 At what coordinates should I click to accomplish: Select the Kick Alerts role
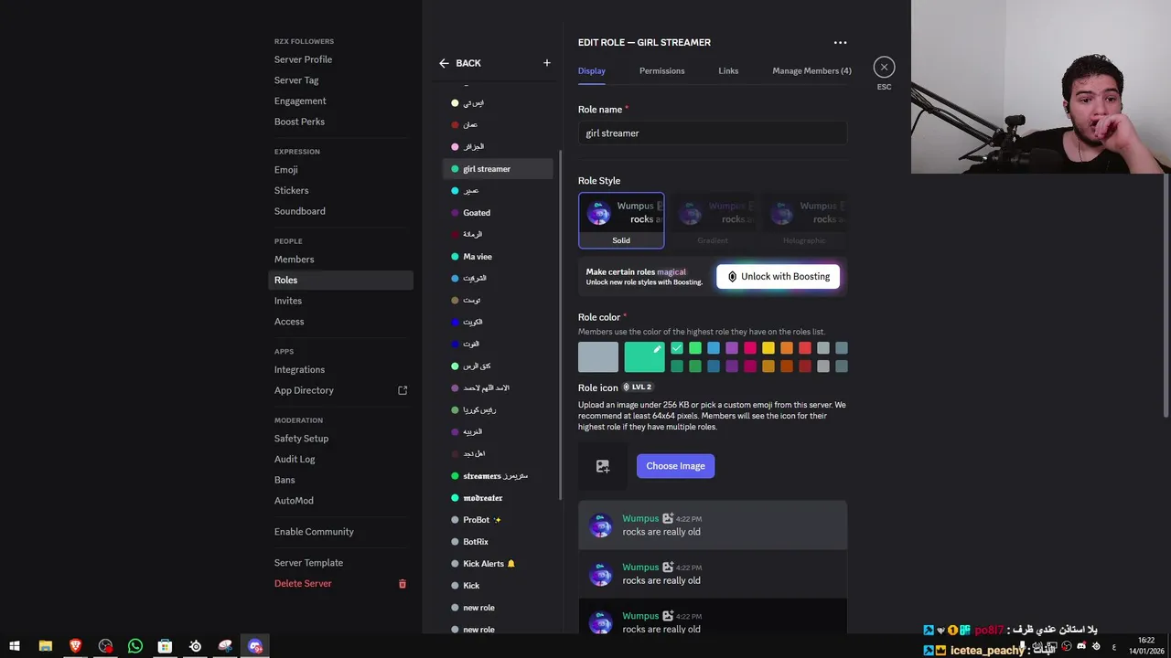[498, 564]
